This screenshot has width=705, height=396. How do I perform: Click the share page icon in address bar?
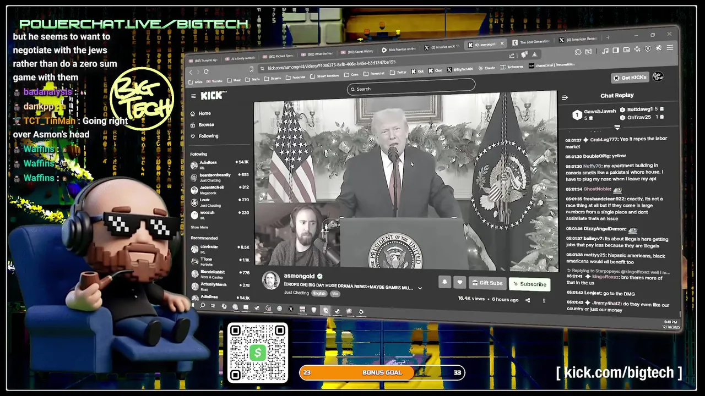512,56
